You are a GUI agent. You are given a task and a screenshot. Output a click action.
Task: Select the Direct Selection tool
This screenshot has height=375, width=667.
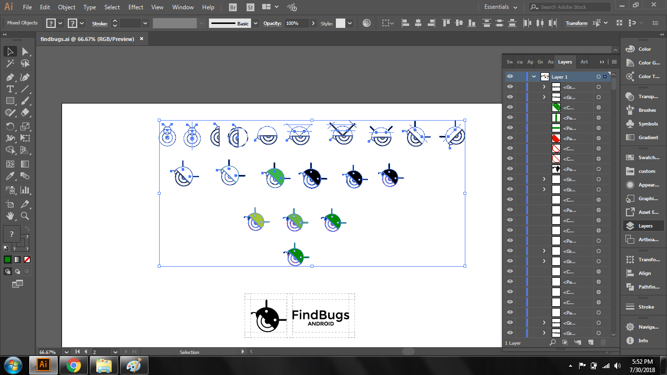(x=25, y=51)
